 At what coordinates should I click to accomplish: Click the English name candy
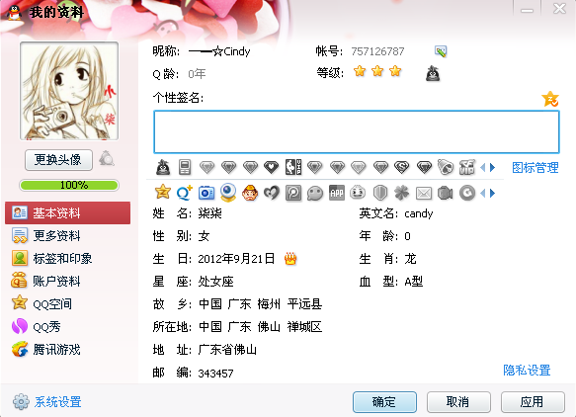418,213
